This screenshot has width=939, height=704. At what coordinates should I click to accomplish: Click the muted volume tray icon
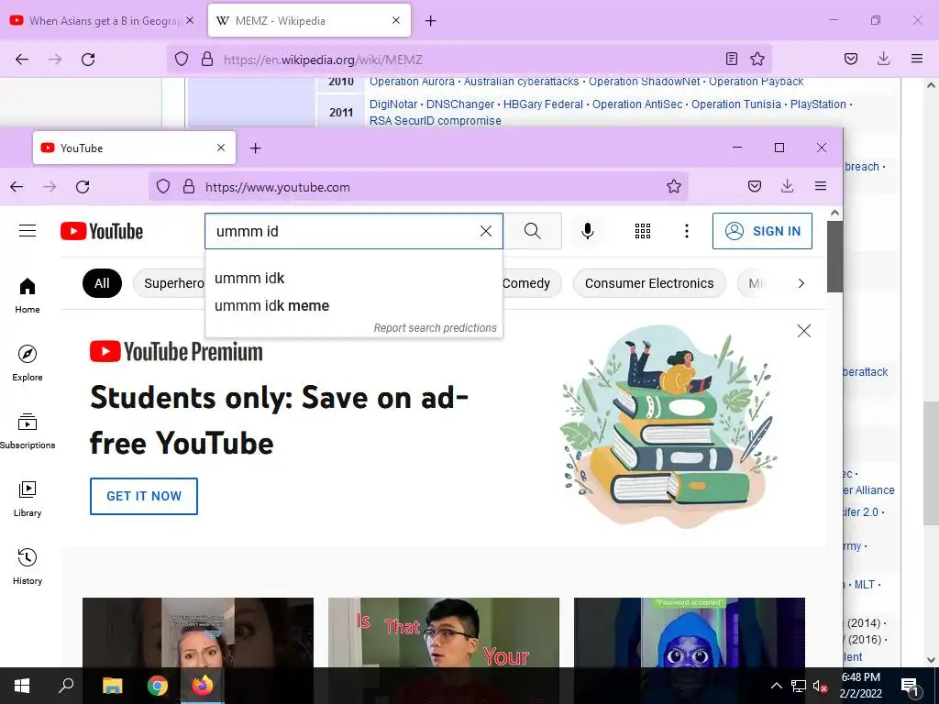click(820, 686)
